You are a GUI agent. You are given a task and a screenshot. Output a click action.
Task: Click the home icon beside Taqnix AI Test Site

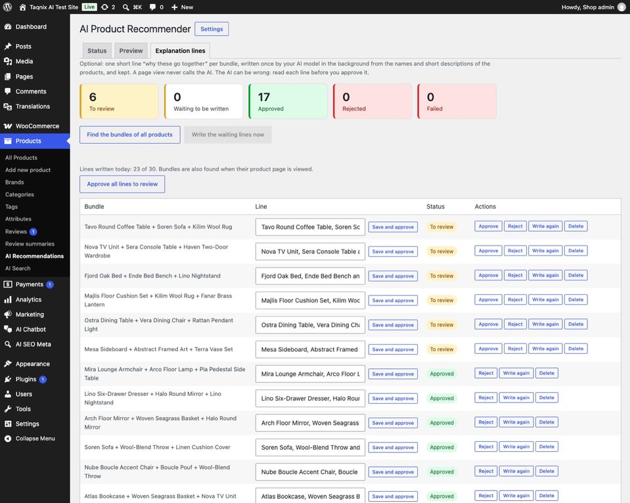(x=22, y=7)
